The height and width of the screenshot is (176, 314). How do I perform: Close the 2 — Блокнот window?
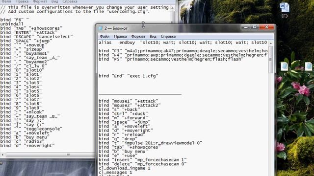coord(266,27)
